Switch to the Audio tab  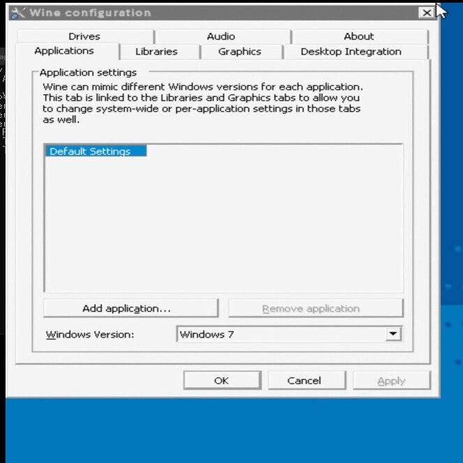click(x=222, y=37)
